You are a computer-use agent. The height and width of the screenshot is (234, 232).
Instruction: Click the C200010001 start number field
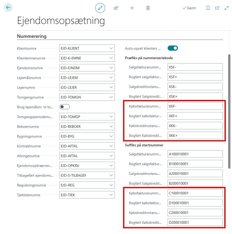(x=195, y=213)
